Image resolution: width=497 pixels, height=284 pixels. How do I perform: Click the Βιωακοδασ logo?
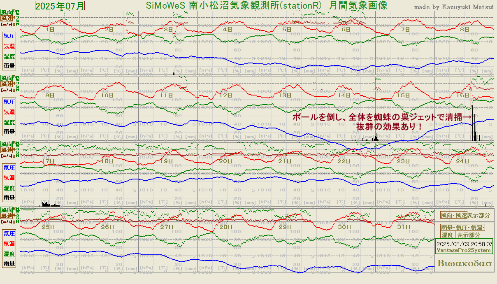(465, 263)
